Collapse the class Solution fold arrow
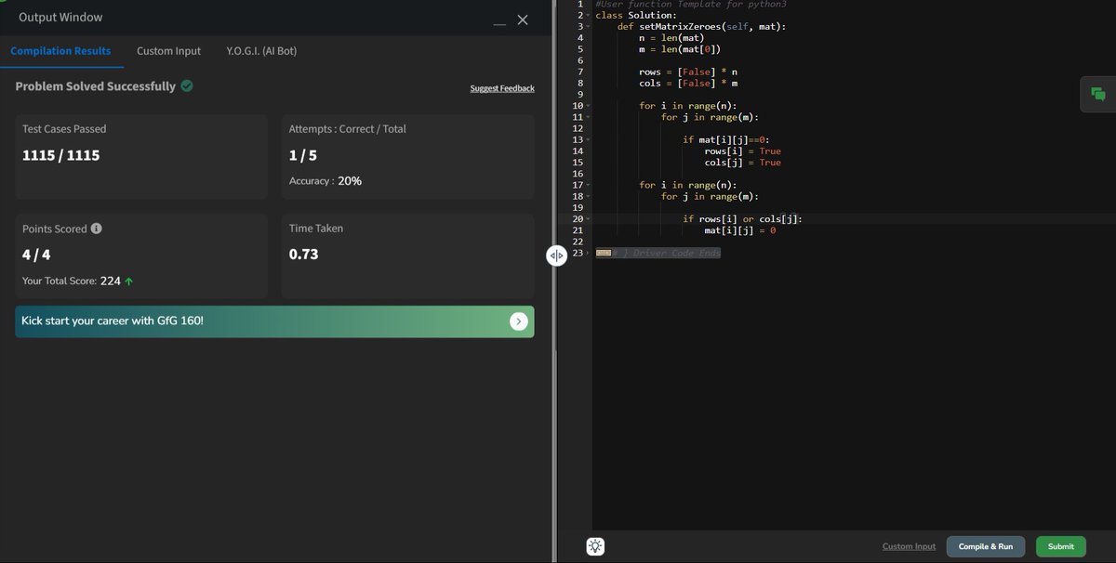The height and width of the screenshot is (563, 1116). pyautogui.click(x=589, y=16)
